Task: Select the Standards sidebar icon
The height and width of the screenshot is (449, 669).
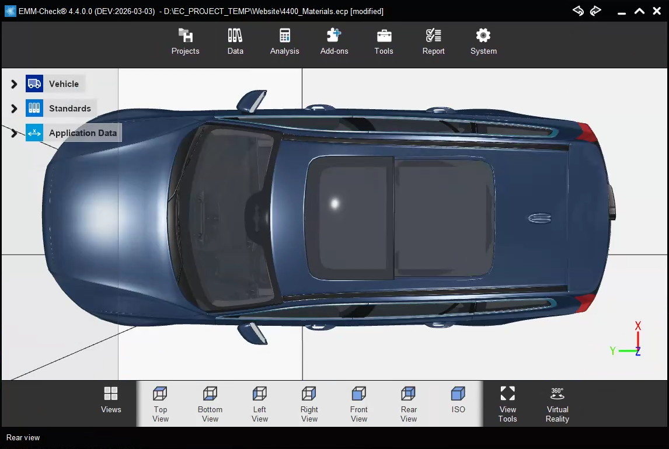Action: (x=34, y=108)
